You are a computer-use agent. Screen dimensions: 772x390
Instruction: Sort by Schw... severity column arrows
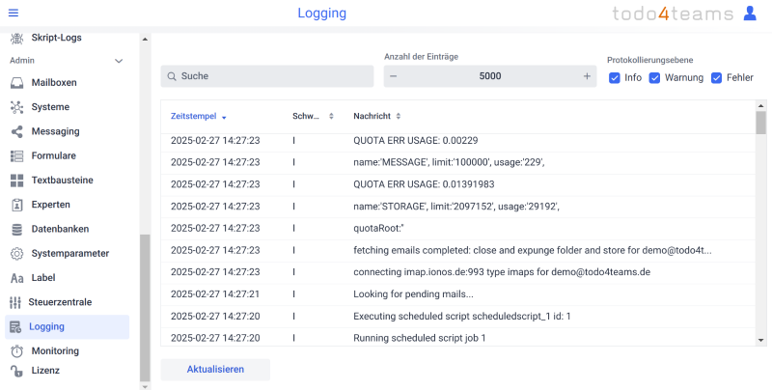coord(331,116)
